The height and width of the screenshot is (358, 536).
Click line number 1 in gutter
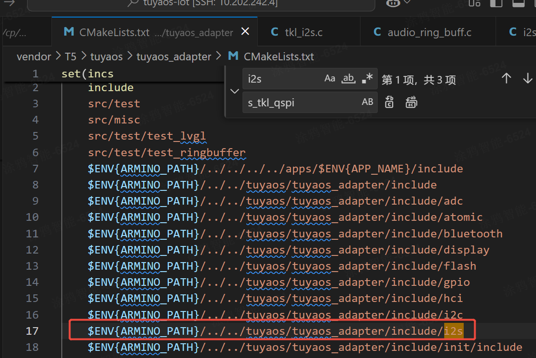click(35, 74)
